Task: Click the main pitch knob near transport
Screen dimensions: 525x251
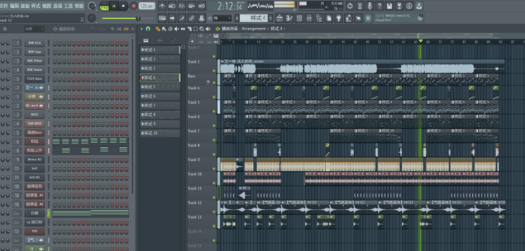Action: tap(91, 18)
